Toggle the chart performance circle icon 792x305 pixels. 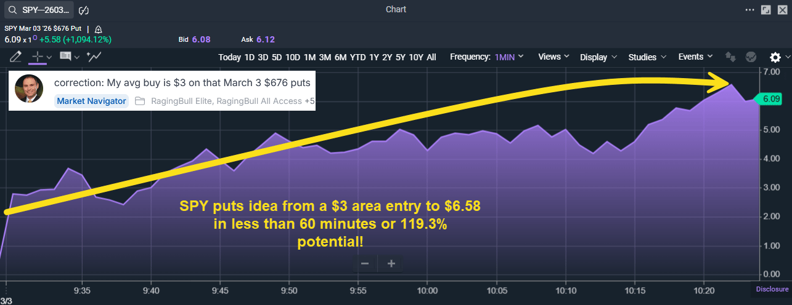click(x=751, y=57)
